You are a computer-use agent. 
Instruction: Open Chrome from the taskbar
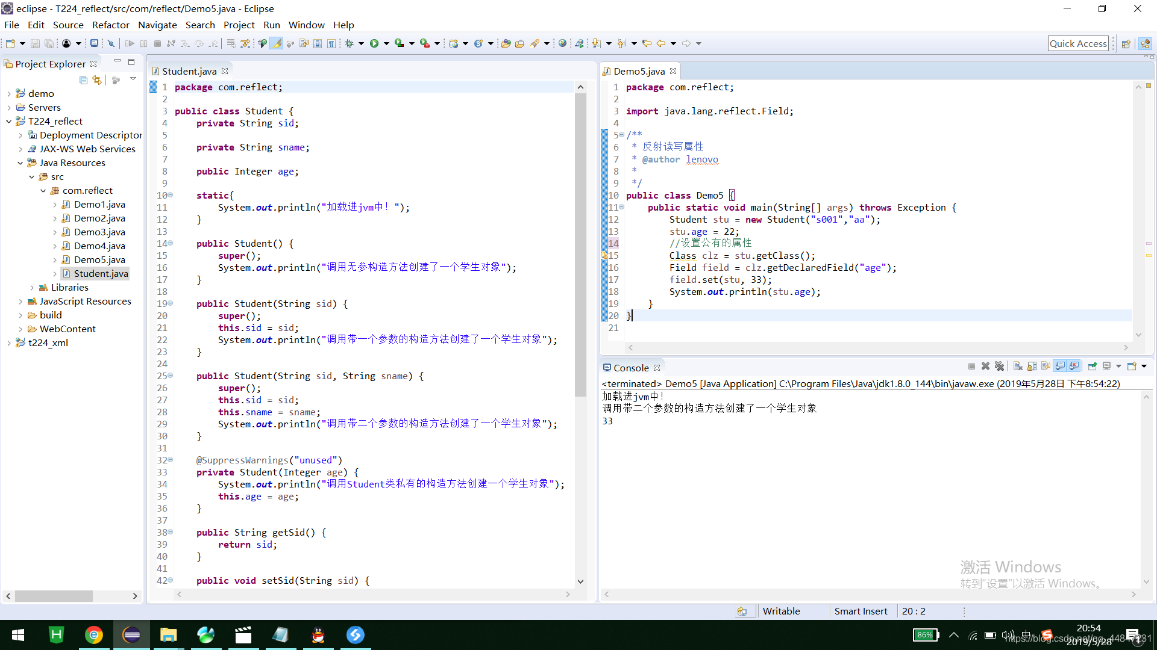(x=94, y=634)
